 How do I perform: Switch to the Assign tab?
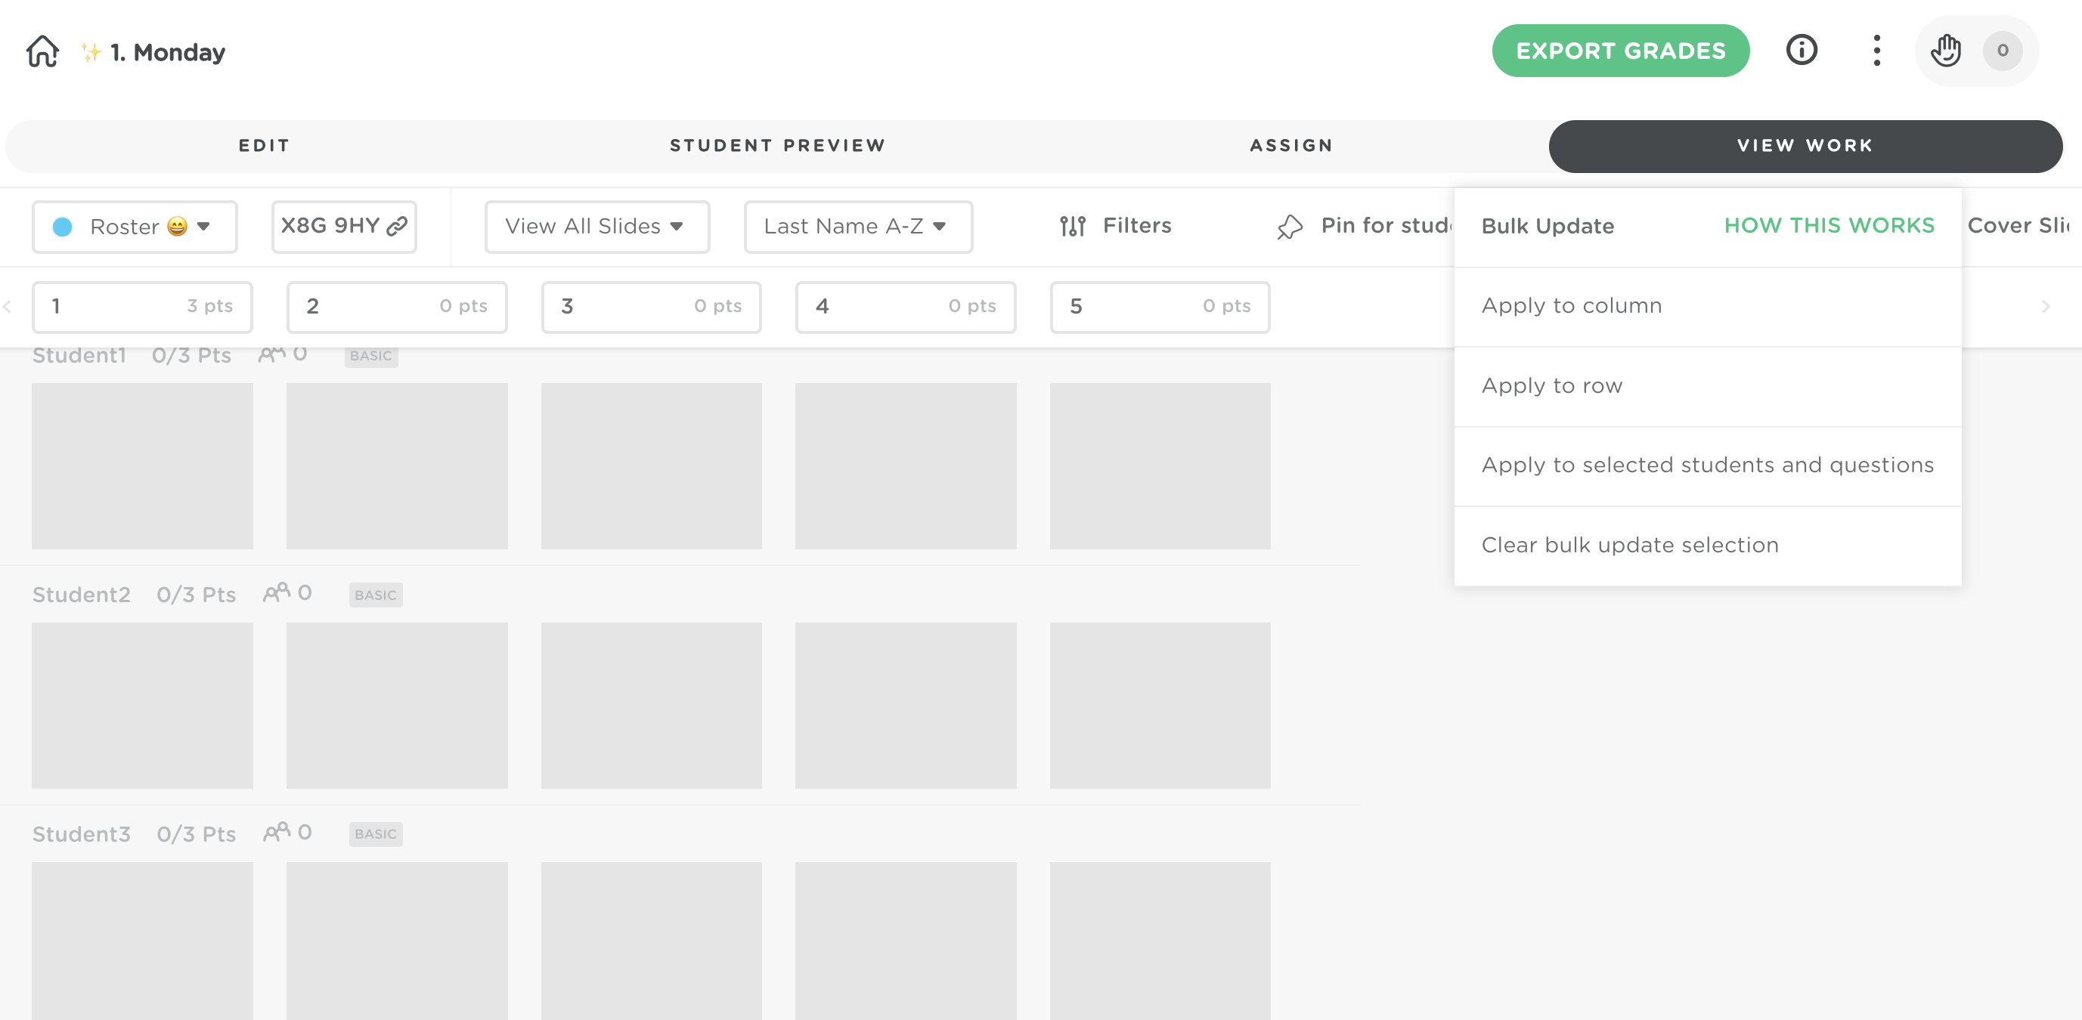[x=1290, y=145]
